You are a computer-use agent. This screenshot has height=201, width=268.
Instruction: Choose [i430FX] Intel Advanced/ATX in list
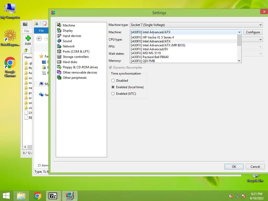click(x=184, y=41)
